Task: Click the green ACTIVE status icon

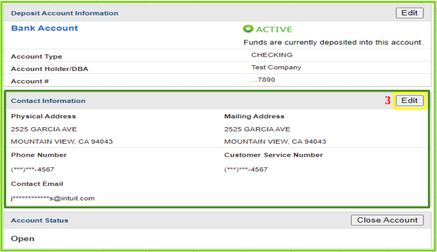Action: [x=248, y=29]
